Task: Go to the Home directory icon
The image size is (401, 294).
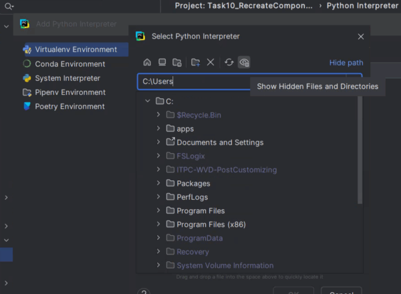Action: click(147, 62)
